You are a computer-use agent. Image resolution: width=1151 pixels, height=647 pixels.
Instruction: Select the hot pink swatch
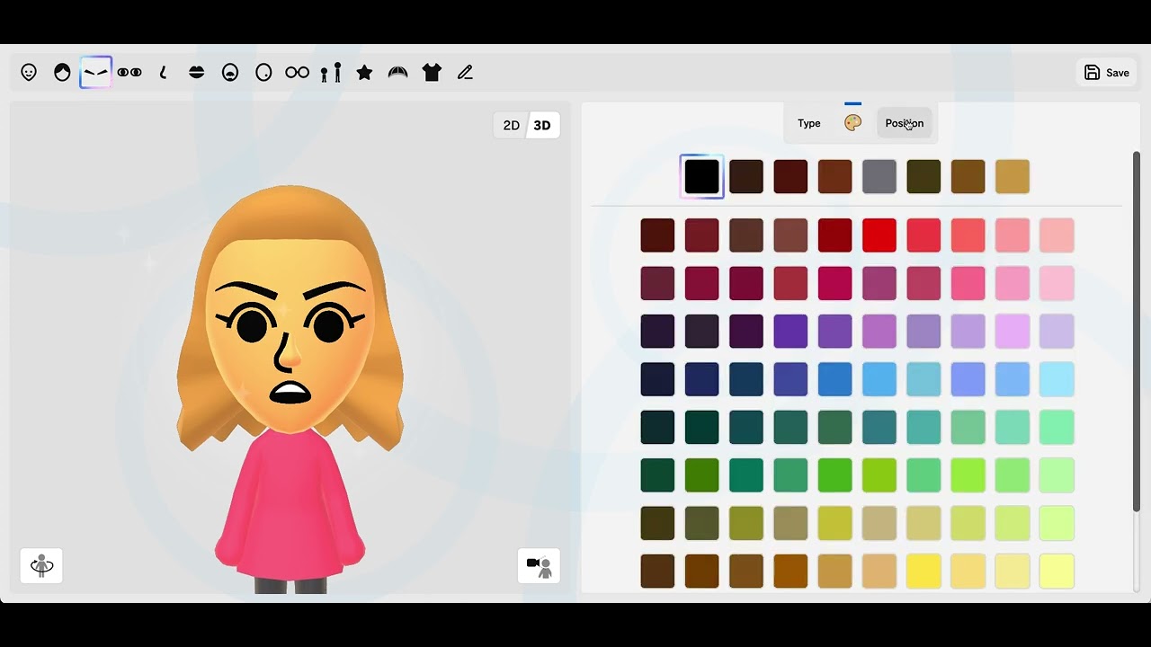pyautogui.click(x=968, y=284)
